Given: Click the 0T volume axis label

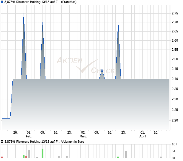Looking at the screenshot, I should pyautogui.click(x=174, y=158).
